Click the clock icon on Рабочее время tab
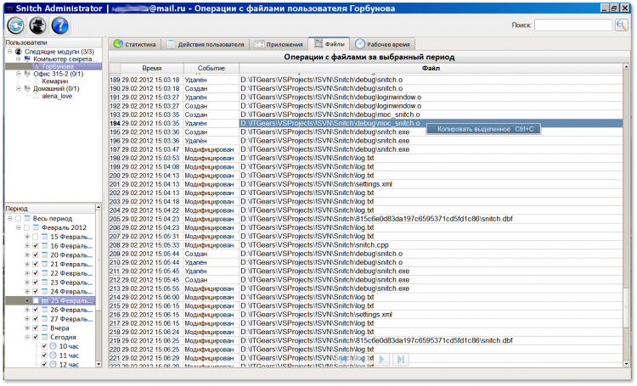 point(360,44)
